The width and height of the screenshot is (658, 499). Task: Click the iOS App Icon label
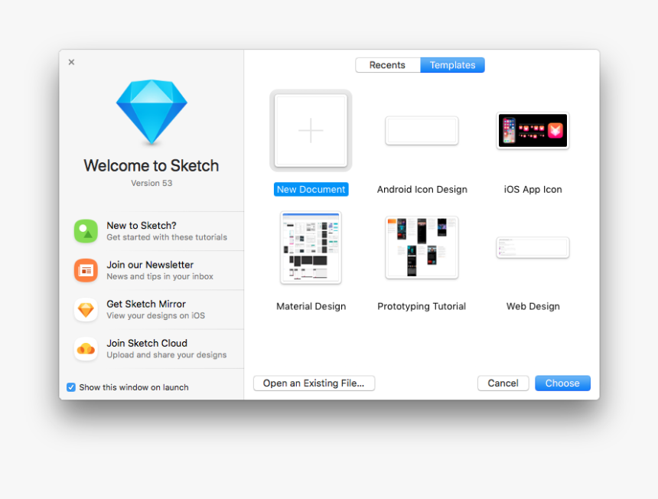533,189
